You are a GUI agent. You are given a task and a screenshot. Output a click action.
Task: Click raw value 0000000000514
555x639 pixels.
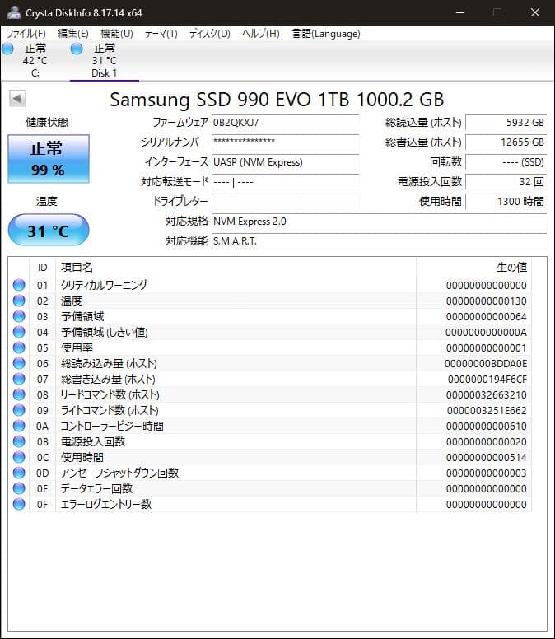pos(486,458)
